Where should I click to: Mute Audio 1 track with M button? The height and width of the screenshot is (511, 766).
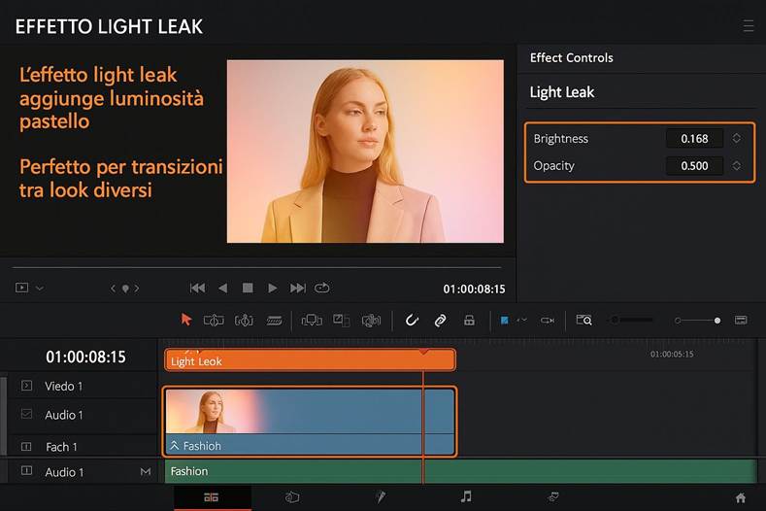pos(146,472)
